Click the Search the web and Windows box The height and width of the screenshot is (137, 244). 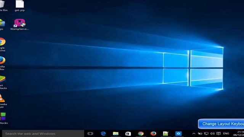coord(43,134)
